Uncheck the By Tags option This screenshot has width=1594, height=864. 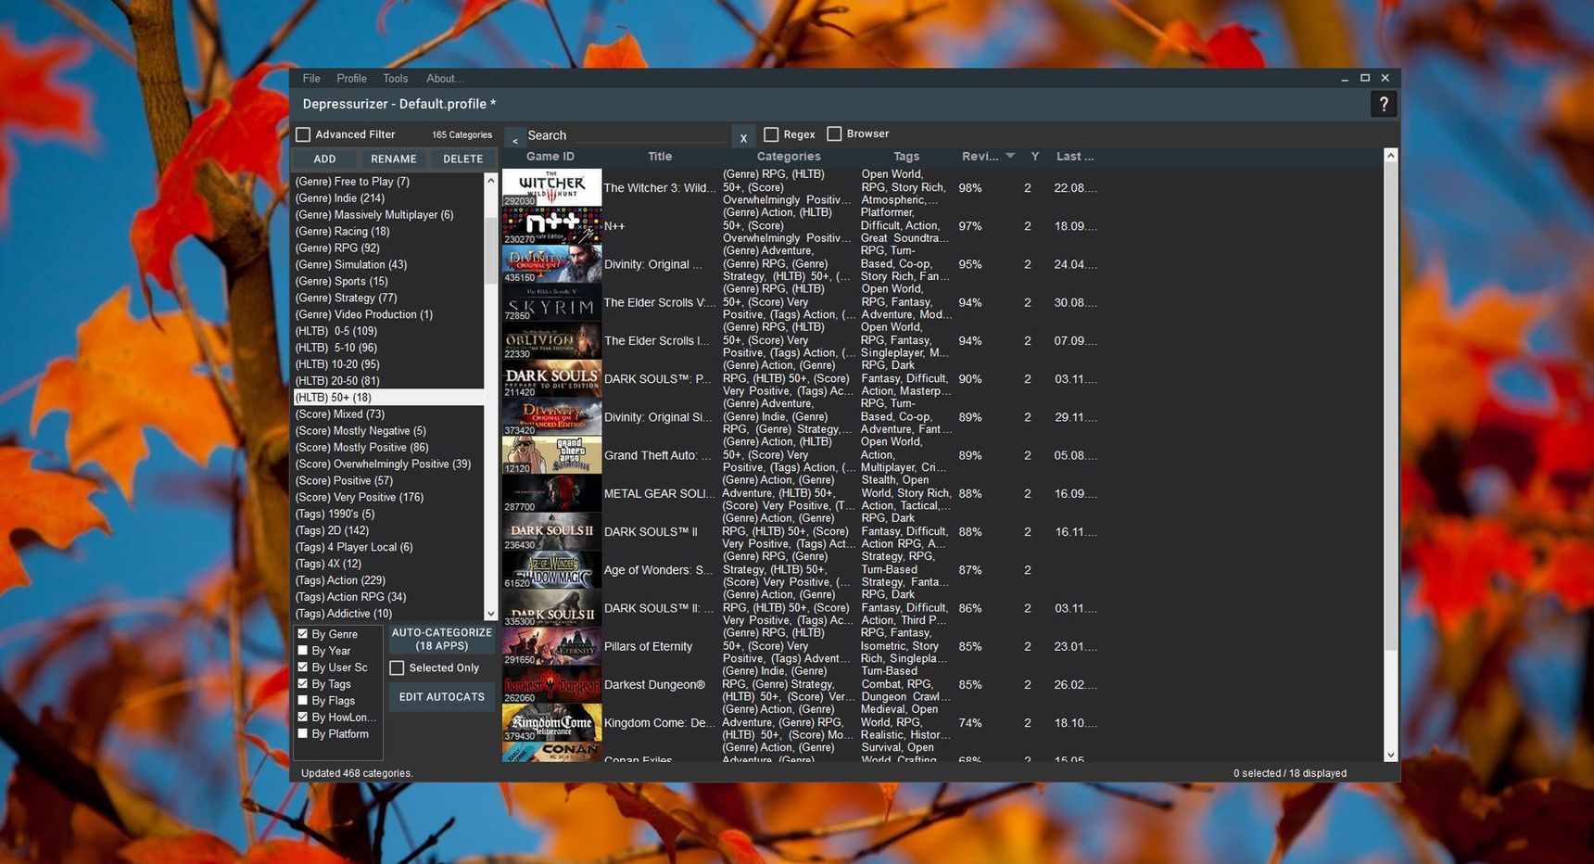coord(302,684)
